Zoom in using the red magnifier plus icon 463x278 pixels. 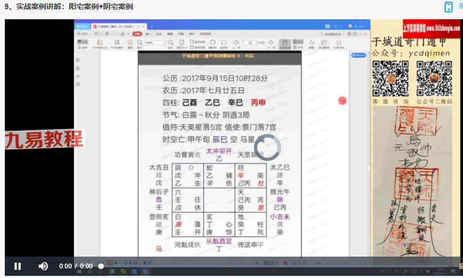click(170, 43)
